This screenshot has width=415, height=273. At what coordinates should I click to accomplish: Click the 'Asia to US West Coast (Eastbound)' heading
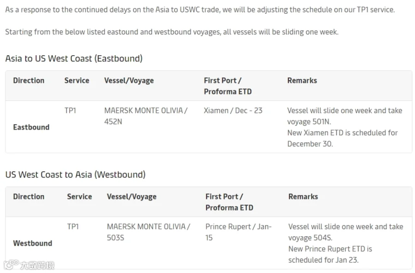74,58
